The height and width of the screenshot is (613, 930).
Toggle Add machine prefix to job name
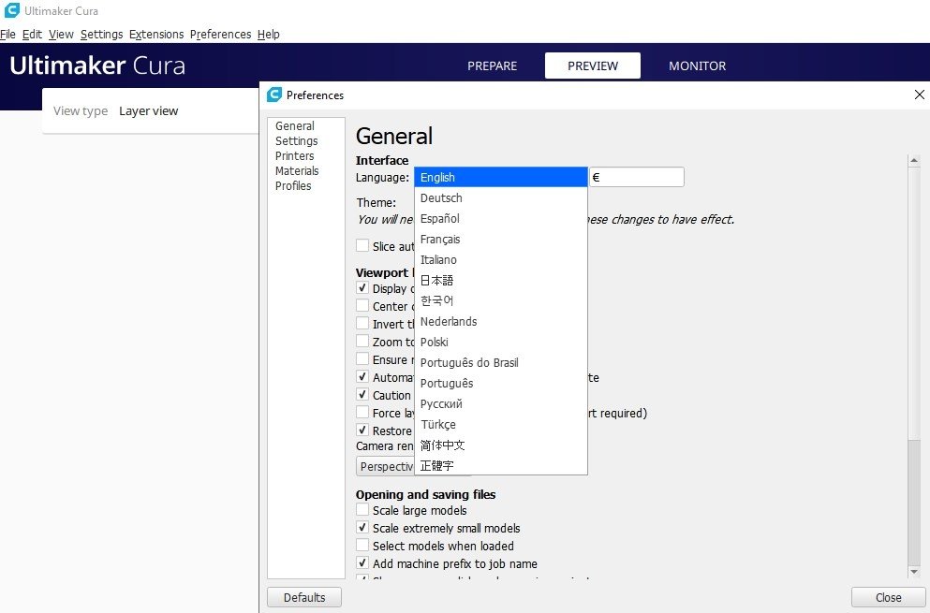click(x=362, y=563)
